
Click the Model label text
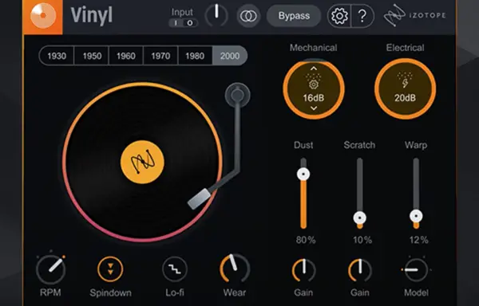point(416,292)
